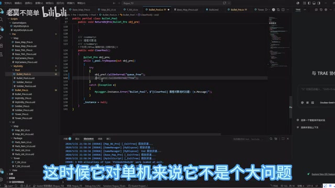Click the errors and warnings status indicator
The width and height of the screenshot is (335, 188).
(26, 186)
